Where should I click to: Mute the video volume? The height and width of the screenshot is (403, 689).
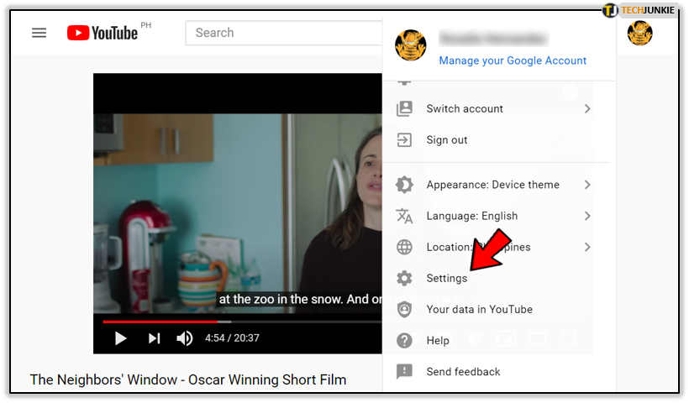click(185, 338)
